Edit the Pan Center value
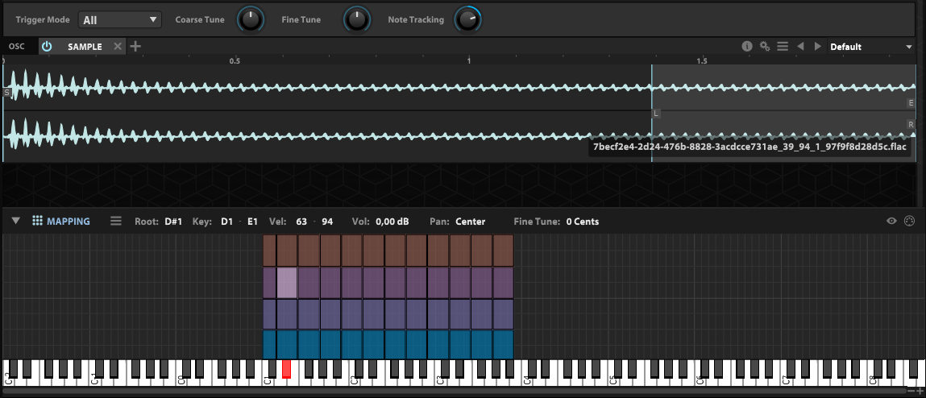The image size is (926, 398). pyautogui.click(x=470, y=222)
